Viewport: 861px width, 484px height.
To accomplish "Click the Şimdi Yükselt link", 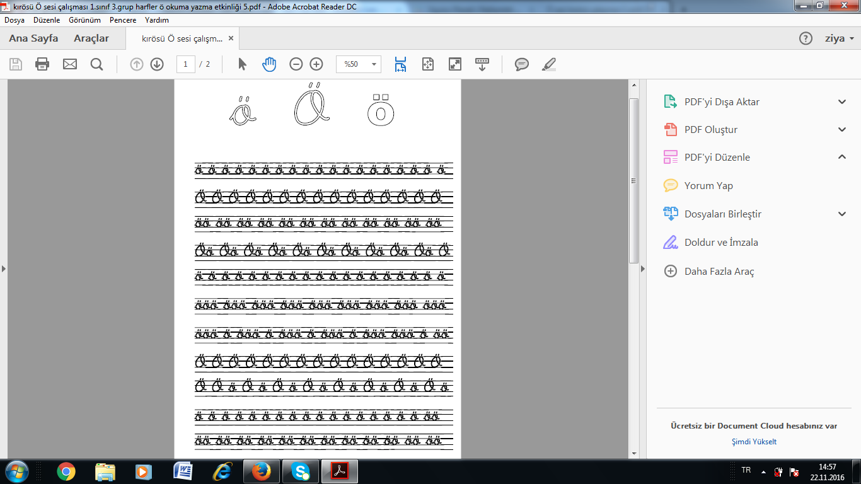I will pyautogui.click(x=754, y=442).
